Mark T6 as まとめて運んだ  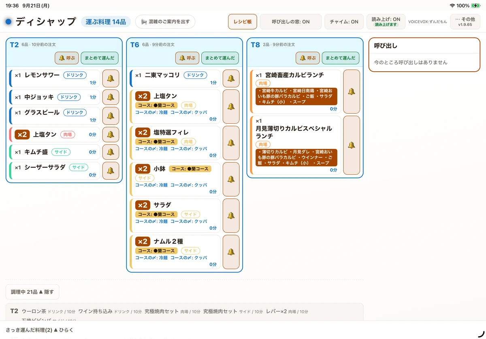coord(220,58)
